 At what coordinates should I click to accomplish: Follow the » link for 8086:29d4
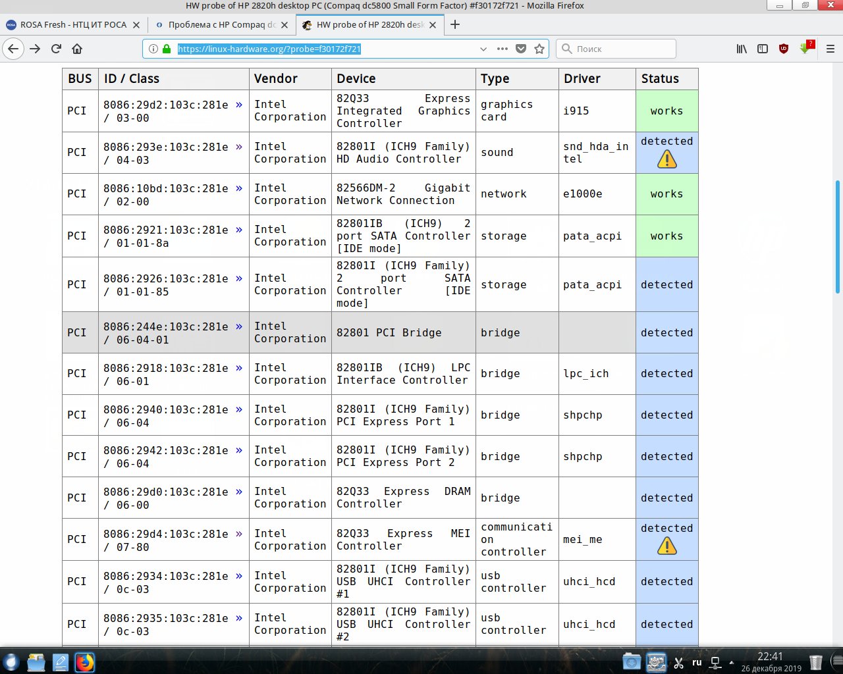coord(239,534)
